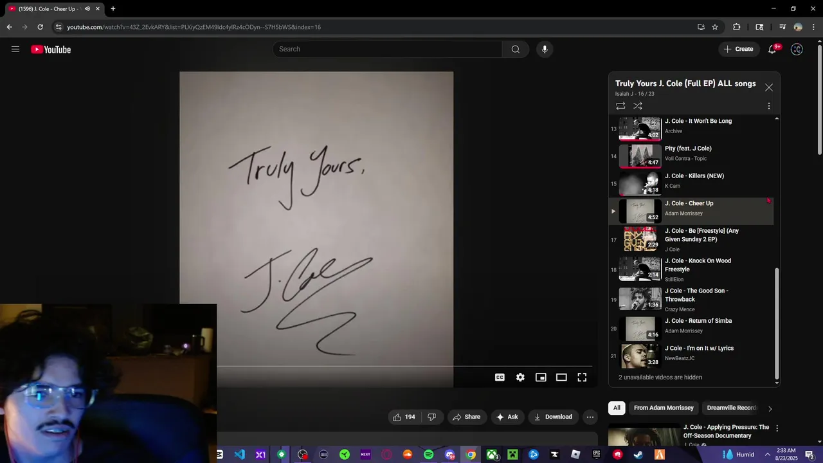This screenshot has height=463, width=823.
Task: Select the All filter chip
Action: pyautogui.click(x=617, y=408)
